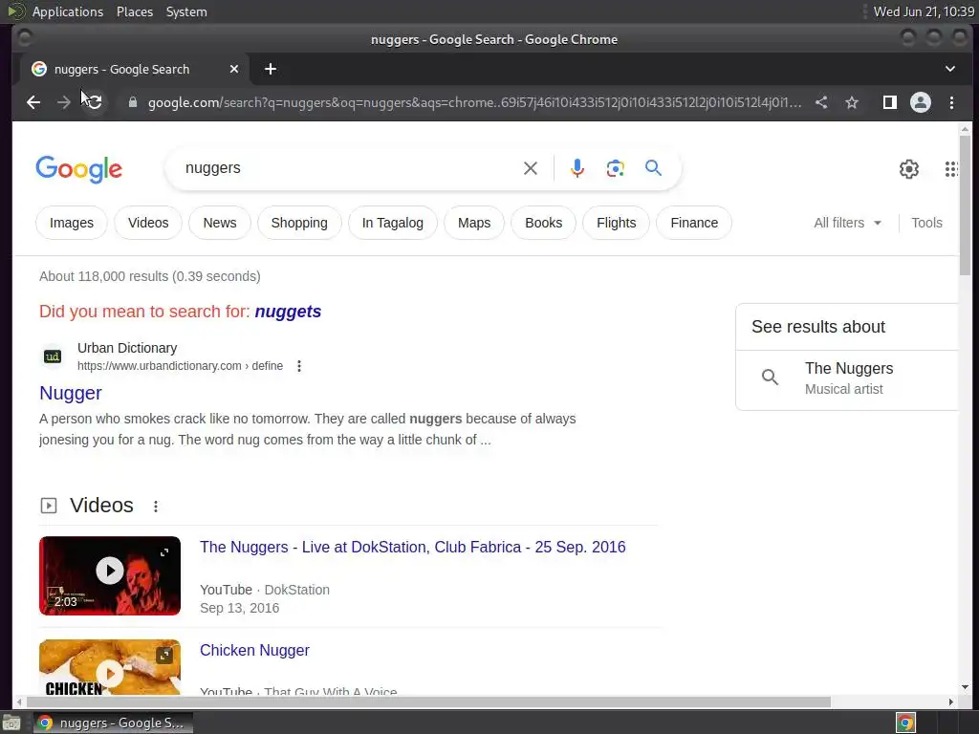Filter results by Images
The width and height of the screenshot is (979, 734).
[x=72, y=223]
